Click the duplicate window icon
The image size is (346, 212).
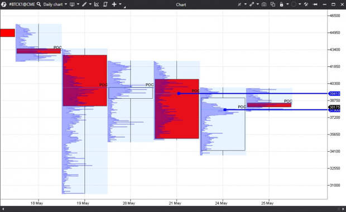(x=273, y=4)
